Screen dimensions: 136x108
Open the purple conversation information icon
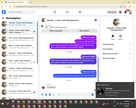point(96,20)
